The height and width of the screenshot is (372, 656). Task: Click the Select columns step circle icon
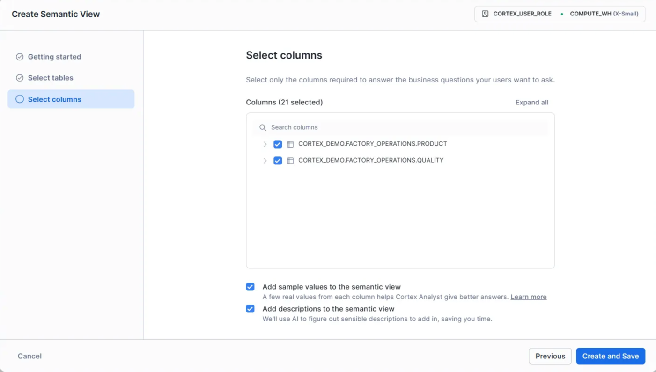(20, 99)
